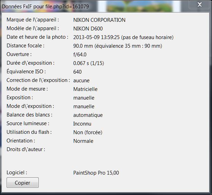This screenshot has width=212, height=195.
Task: Click the value 'aucune'
Action: tap(81, 81)
